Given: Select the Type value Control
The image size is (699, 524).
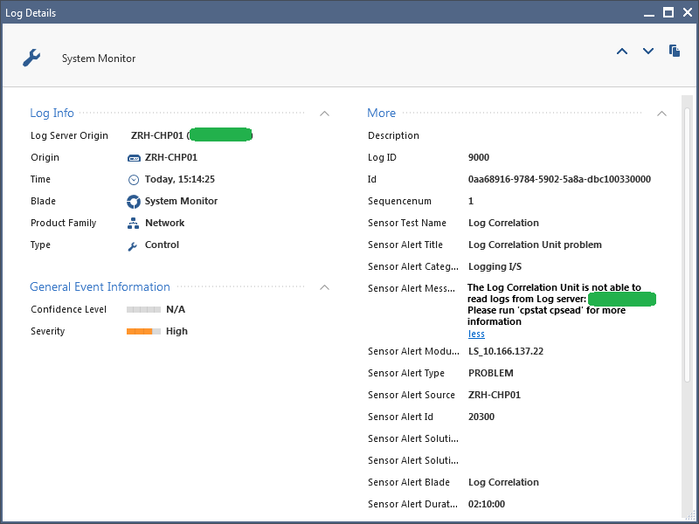Looking at the screenshot, I should (x=162, y=245).
